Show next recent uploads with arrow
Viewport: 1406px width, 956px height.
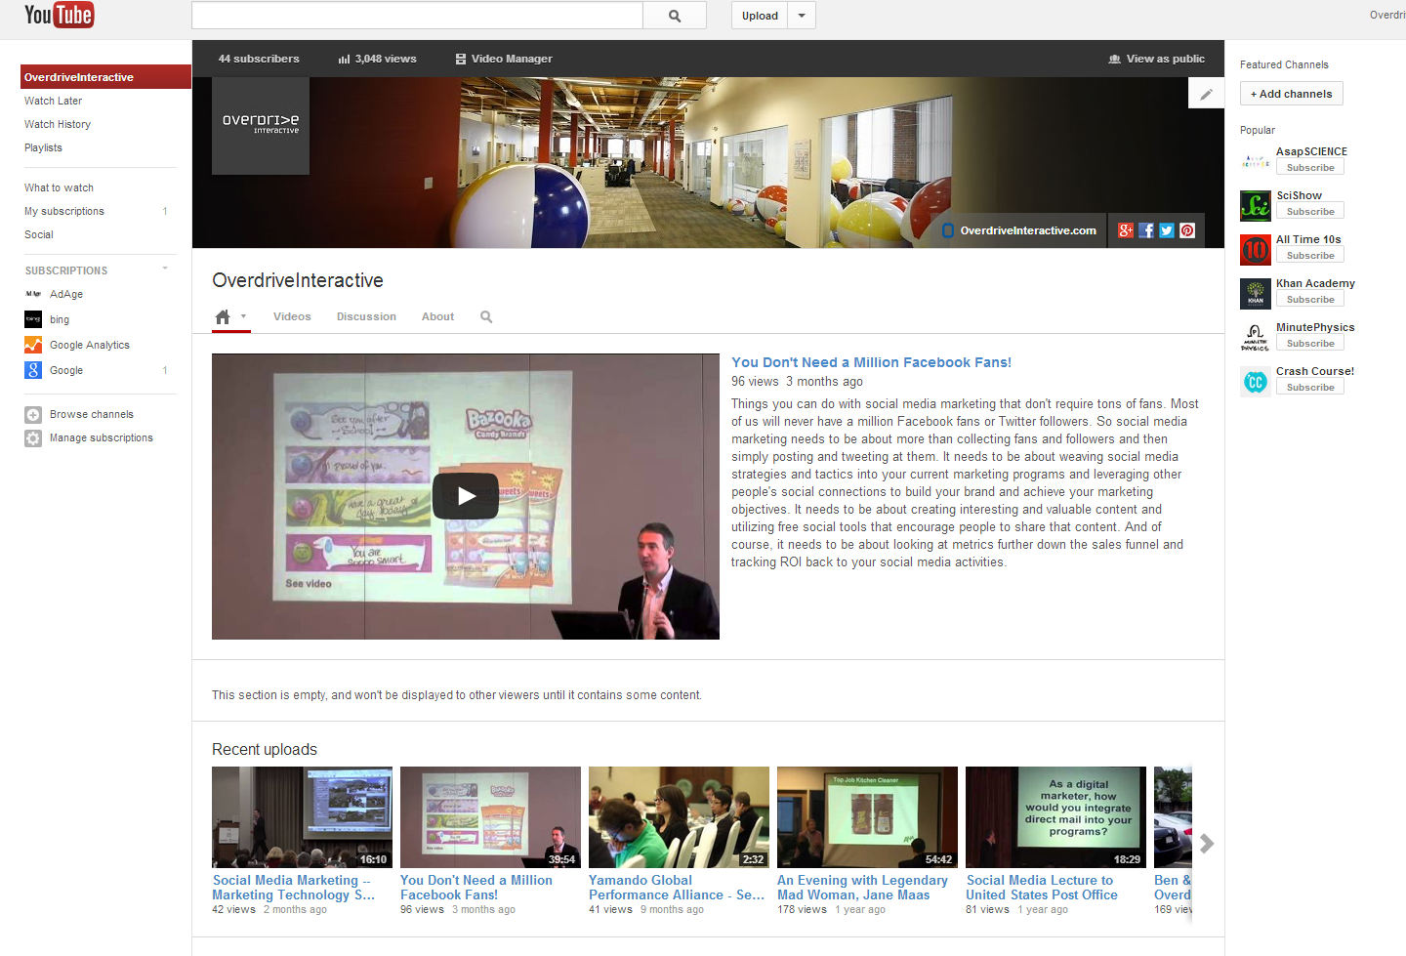tap(1208, 844)
